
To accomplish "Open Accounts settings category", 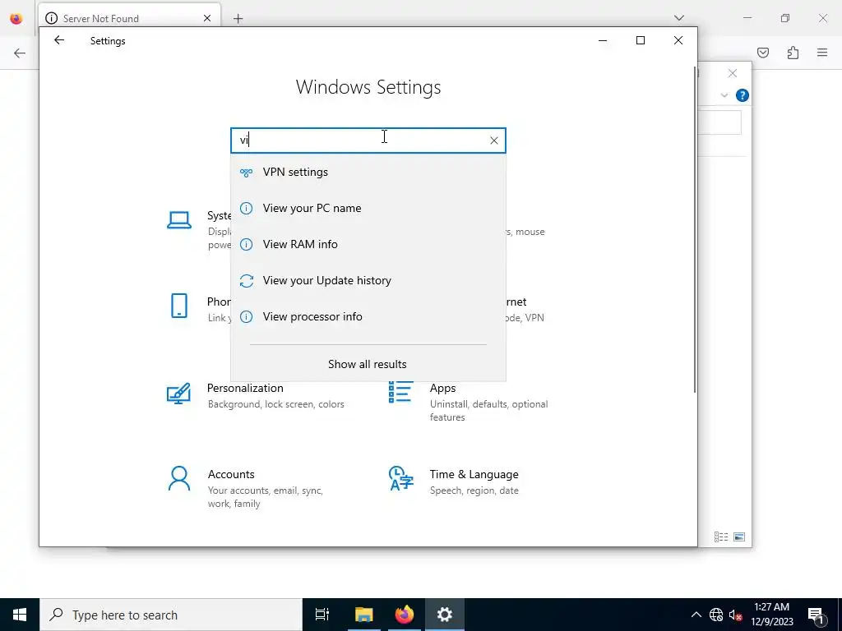I will [x=246, y=488].
